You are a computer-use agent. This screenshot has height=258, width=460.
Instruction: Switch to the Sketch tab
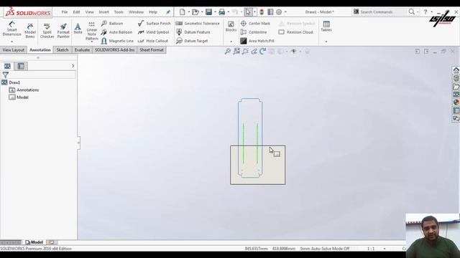[x=63, y=50]
